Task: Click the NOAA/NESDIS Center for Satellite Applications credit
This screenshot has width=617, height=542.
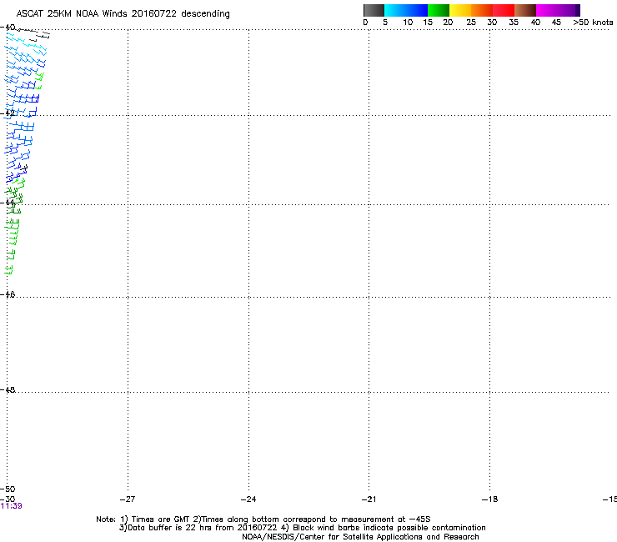Action: 360,537
